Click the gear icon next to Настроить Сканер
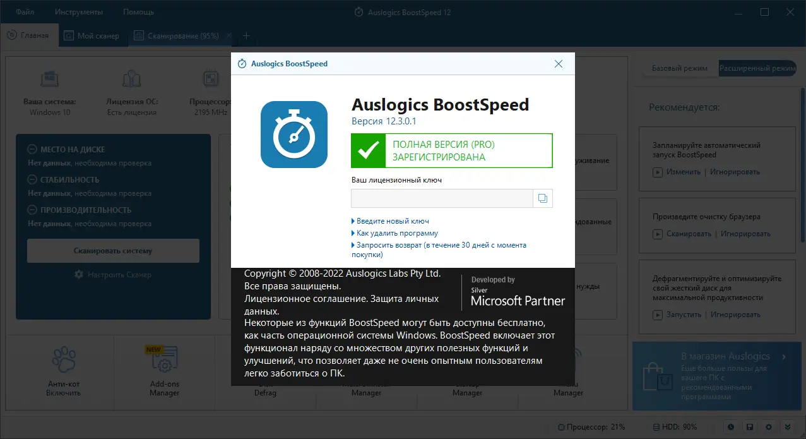Image resolution: width=806 pixels, height=439 pixels. 79,275
